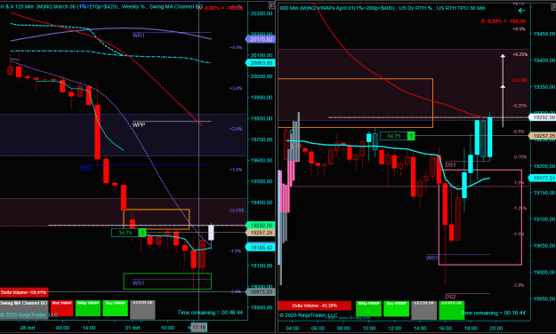
Task: Click the cyan left-arrow icon in right chart
Action: [x=521, y=11]
